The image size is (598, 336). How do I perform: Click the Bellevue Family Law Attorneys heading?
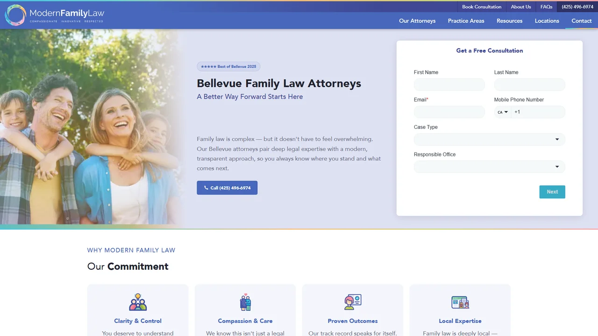279,84
